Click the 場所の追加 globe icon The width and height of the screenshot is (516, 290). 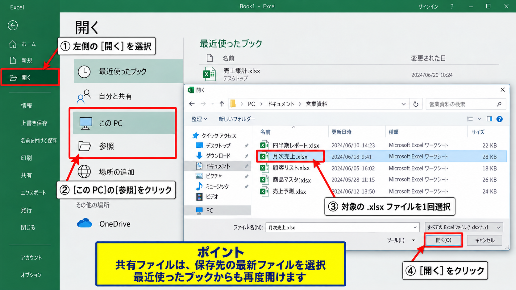coord(84,172)
